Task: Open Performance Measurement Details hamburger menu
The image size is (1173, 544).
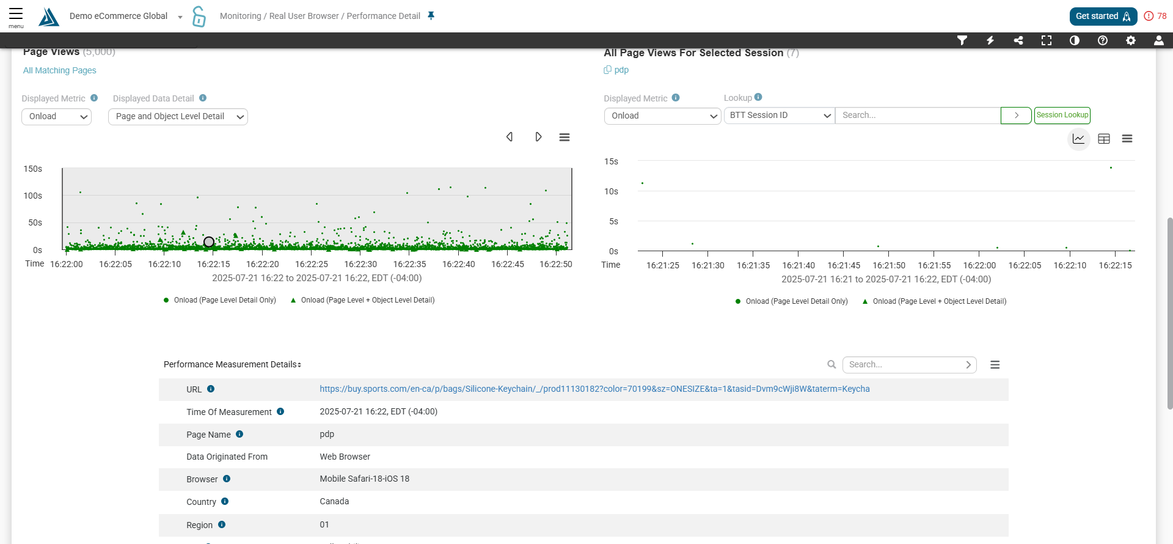Action: (x=995, y=365)
